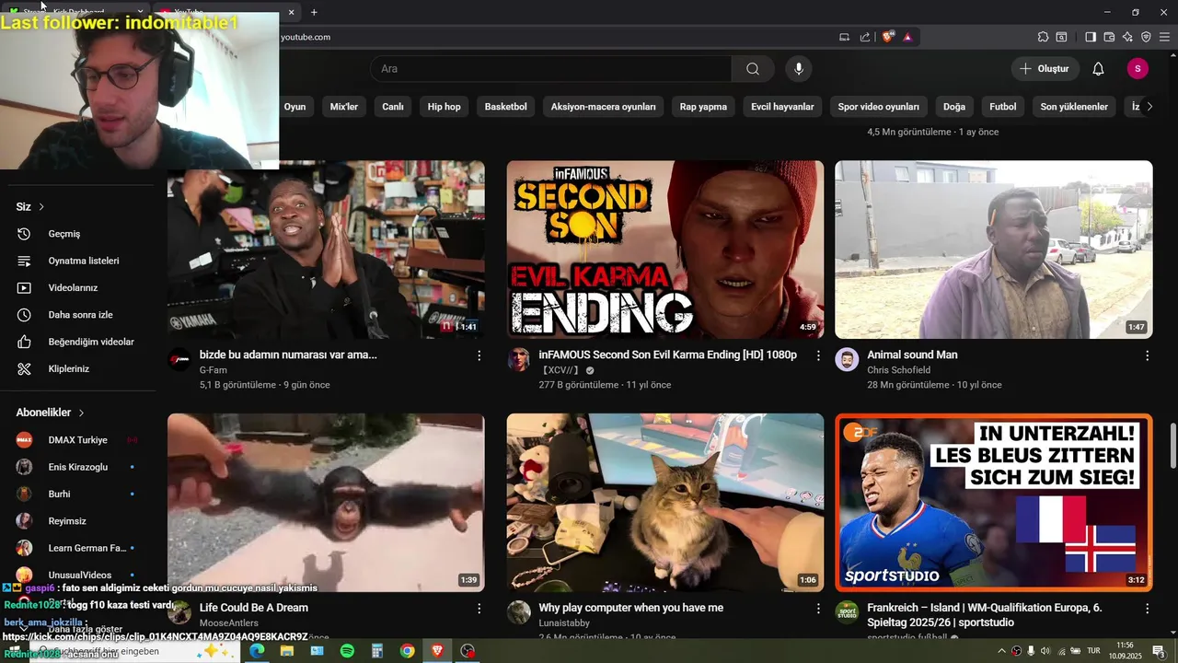Focus the Ara search field
Viewport: 1178px width, 663px height.
(x=550, y=69)
